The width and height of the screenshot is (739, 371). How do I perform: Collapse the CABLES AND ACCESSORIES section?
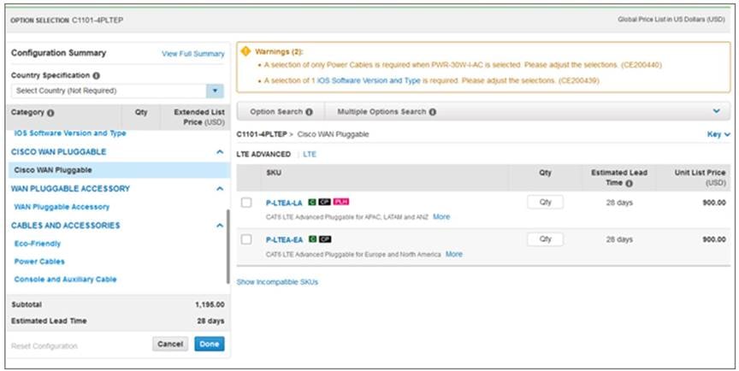coord(220,226)
